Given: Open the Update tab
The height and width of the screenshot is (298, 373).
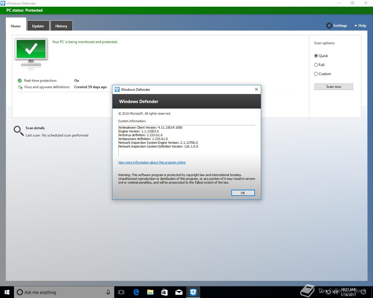Looking at the screenshot, I should pyautogui.click(x=38, y=26).
